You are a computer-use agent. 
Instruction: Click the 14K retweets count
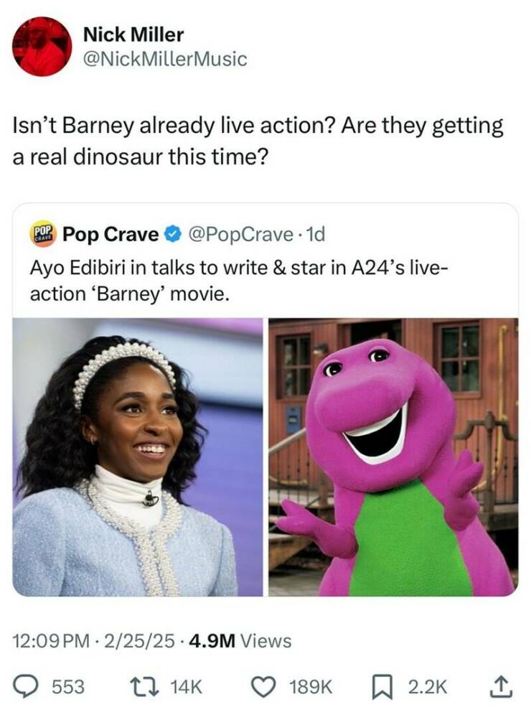pos(186,687)
